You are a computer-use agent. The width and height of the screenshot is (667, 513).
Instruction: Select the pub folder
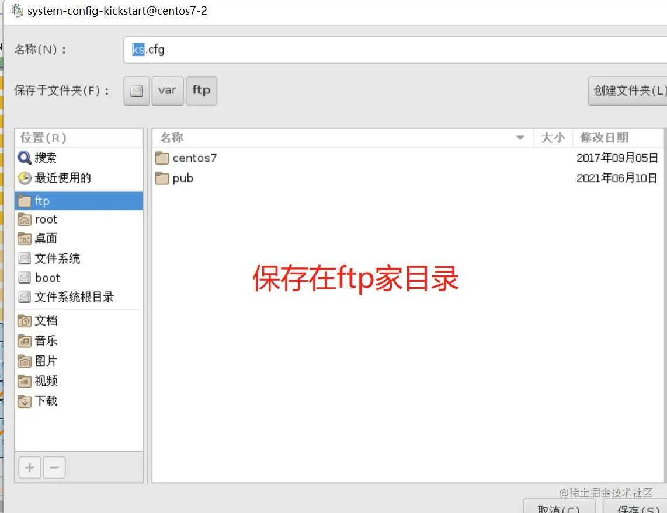tap(408, 178)
